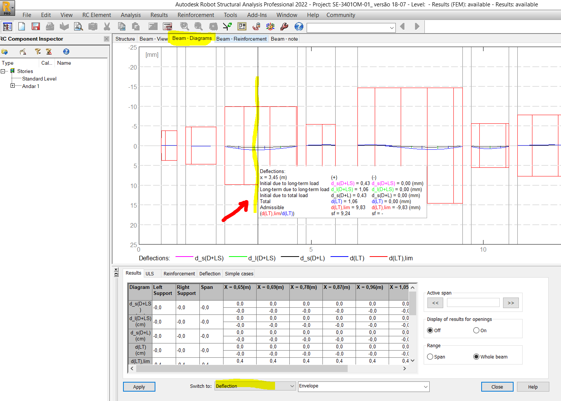Image resolution: width=561 pixels, height=401 pixels.
Task: Click the Print icon on the toolbar
Action: 49,27
